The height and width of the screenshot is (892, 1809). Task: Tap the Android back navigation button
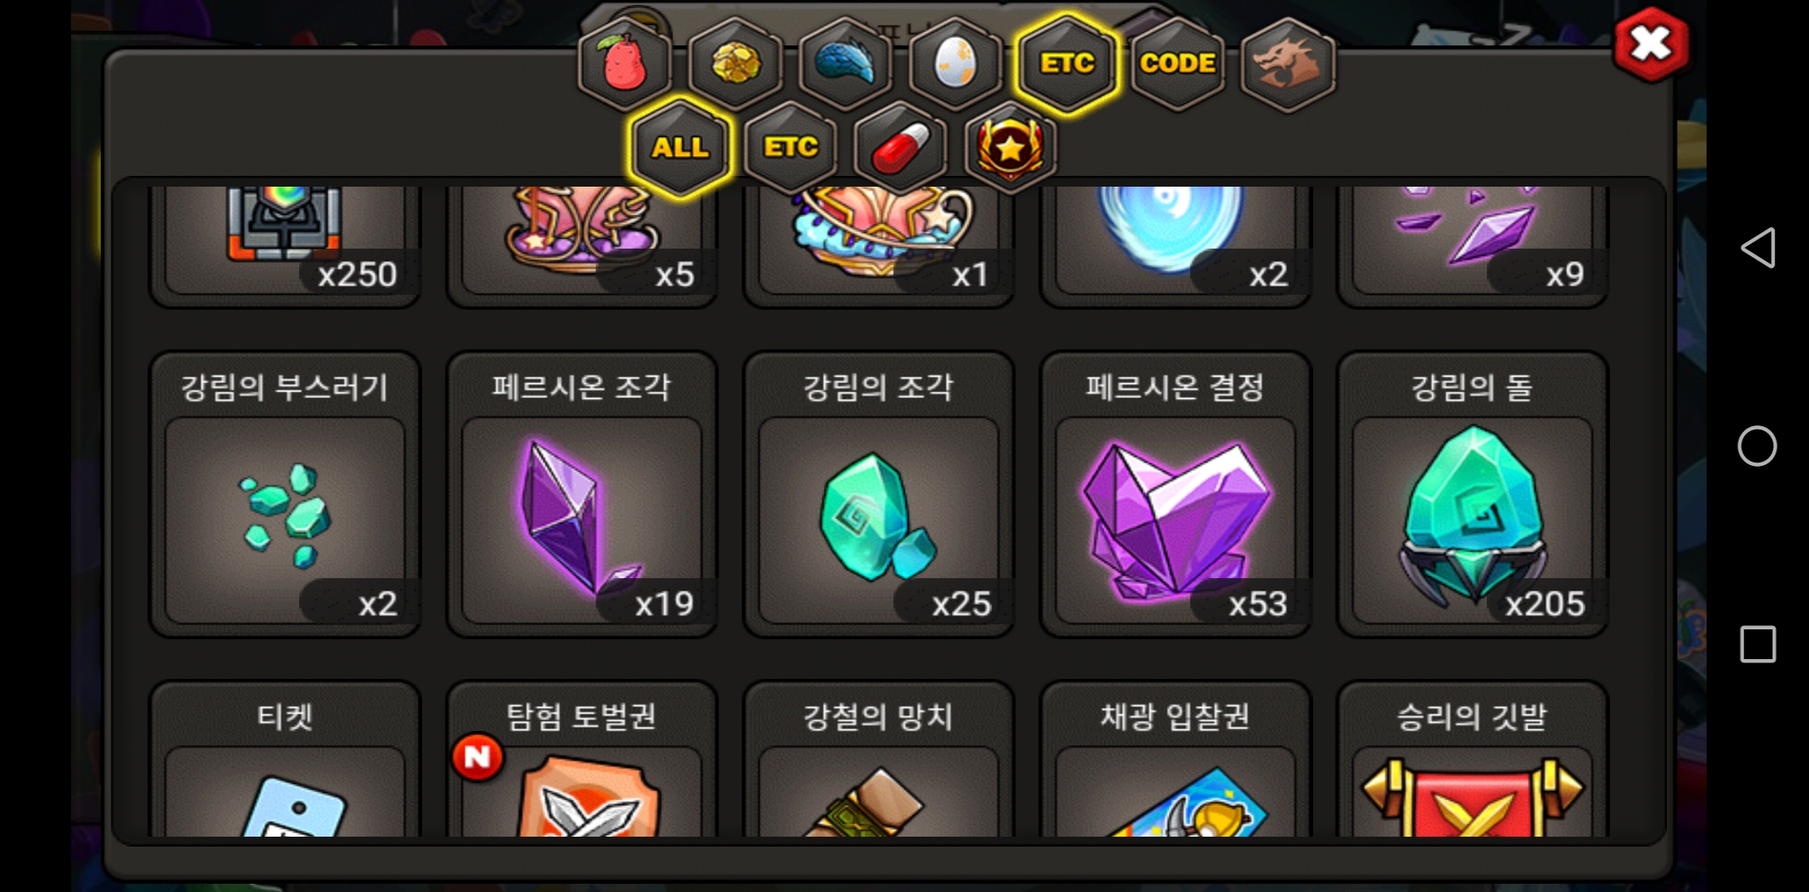pos(1758,248)
